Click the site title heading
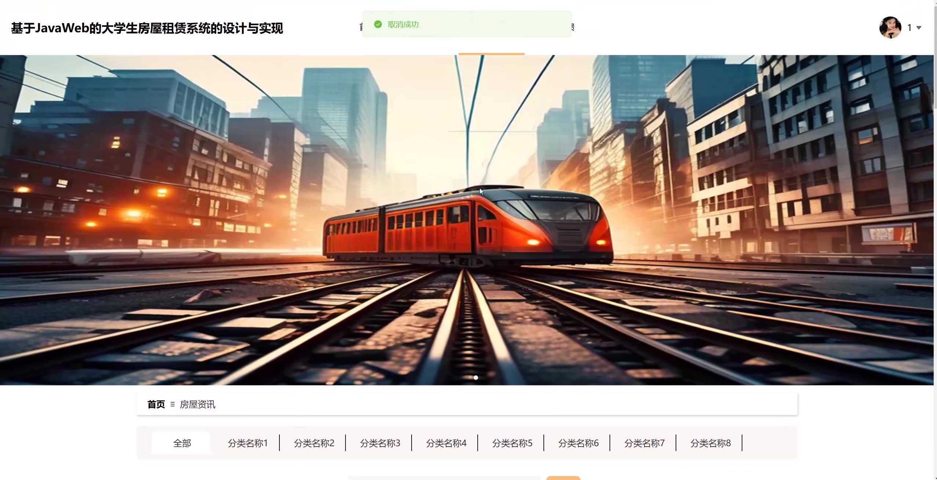The width and height of the screenshot is (937, 480). (147, 28)
